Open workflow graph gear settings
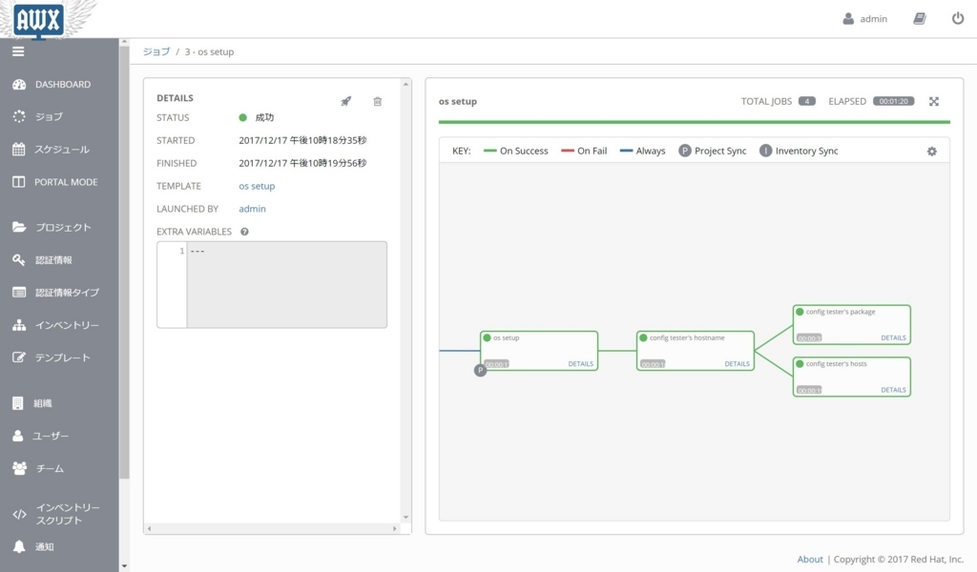 (x=931, y=152)
